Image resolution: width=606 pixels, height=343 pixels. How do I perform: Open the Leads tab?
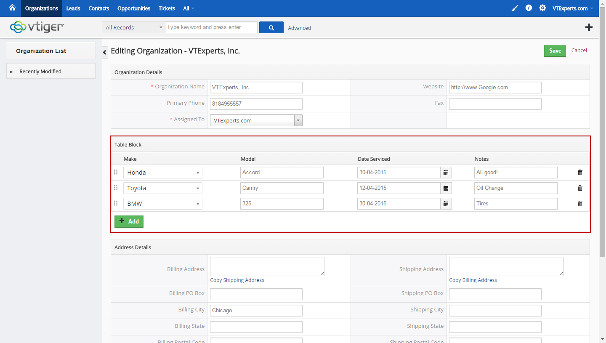point(73,8)
